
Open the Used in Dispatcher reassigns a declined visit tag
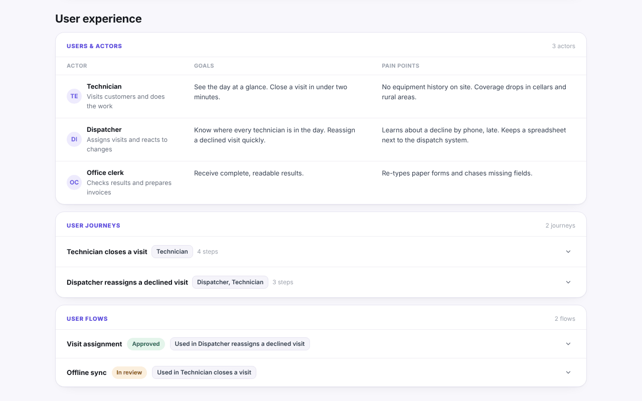point(240,344)
